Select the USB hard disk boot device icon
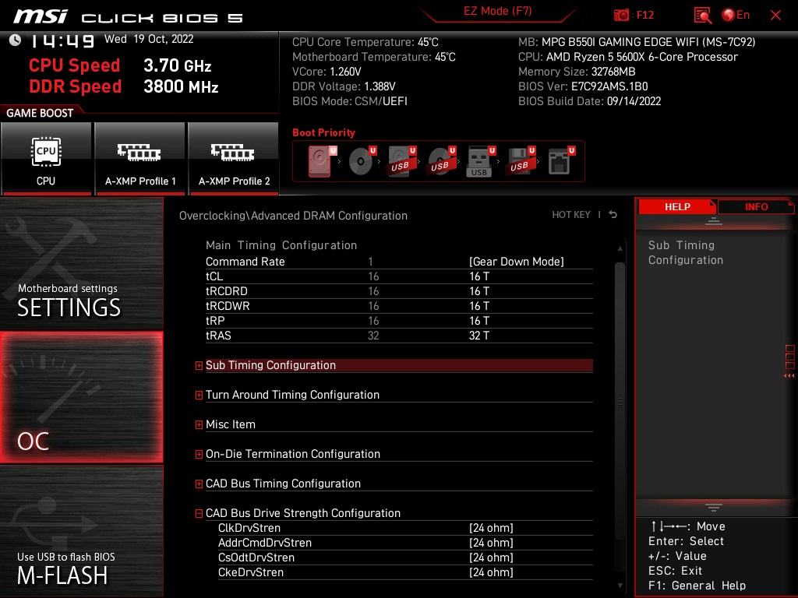Viewport: 798px width, 598px height. (402, 160)
